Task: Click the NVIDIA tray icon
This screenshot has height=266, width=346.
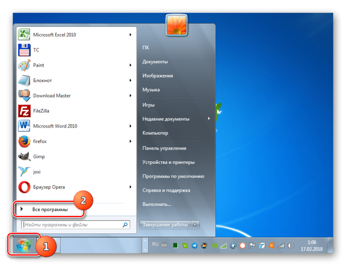Action: (214, 246)
